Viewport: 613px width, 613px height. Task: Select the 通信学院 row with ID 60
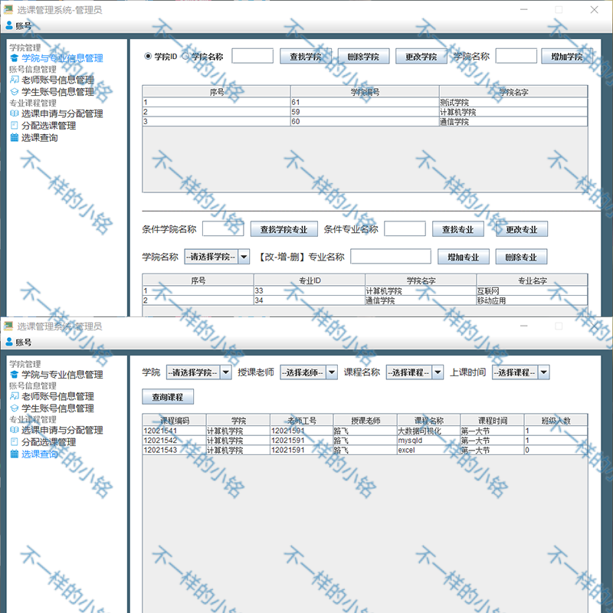365,122
